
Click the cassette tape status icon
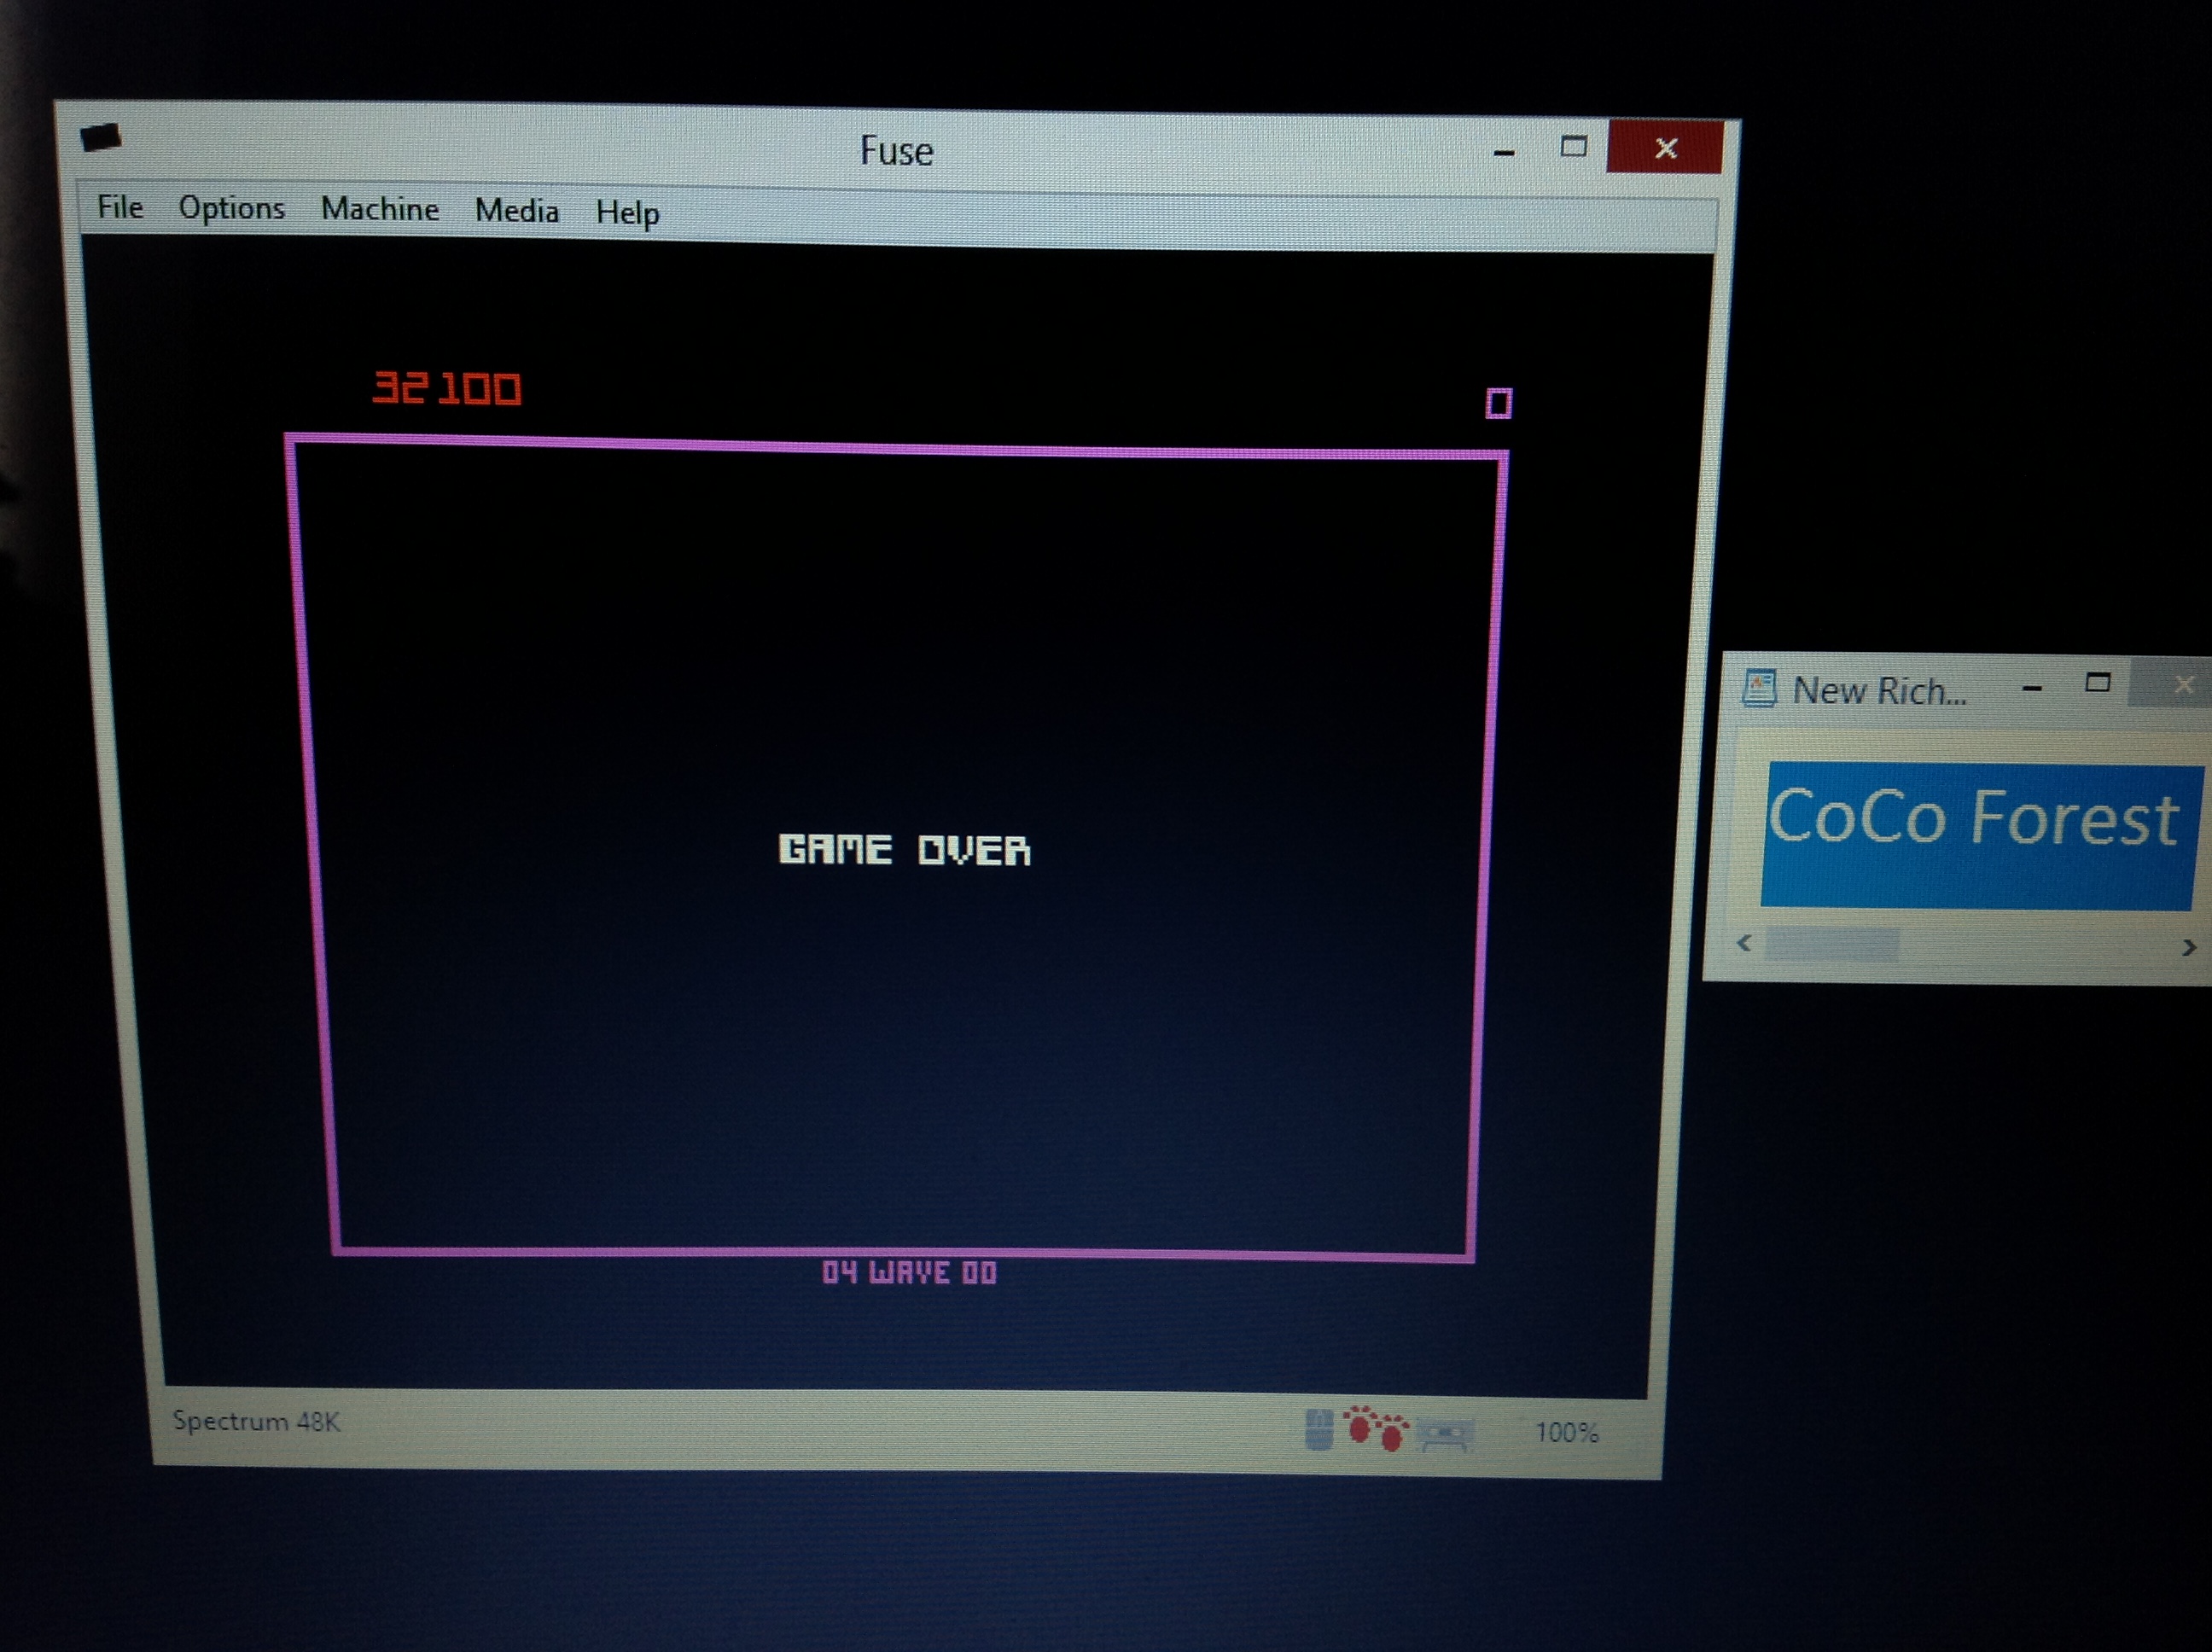[1444, 1436]
